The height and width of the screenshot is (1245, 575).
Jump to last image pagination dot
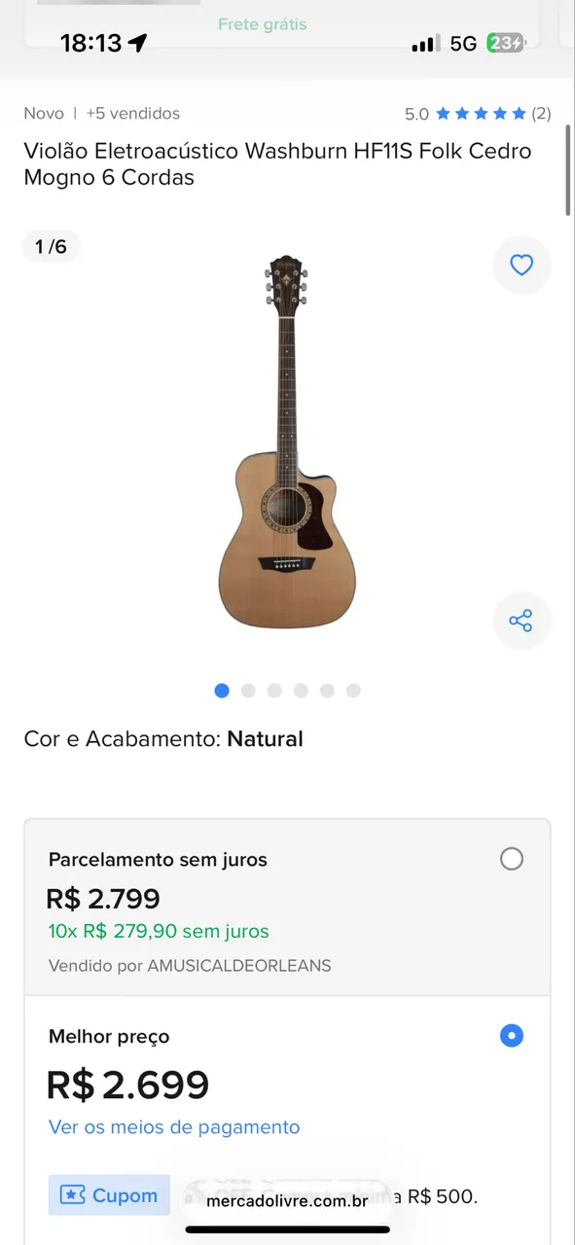tap(353, 691)
